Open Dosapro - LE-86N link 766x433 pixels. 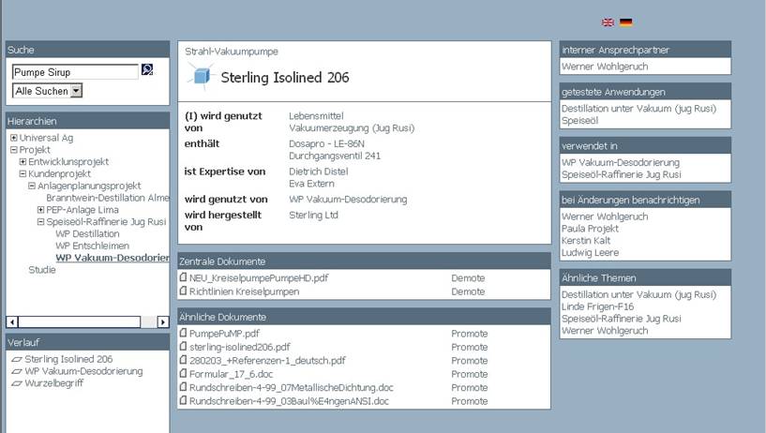click(x=326, y=143)
